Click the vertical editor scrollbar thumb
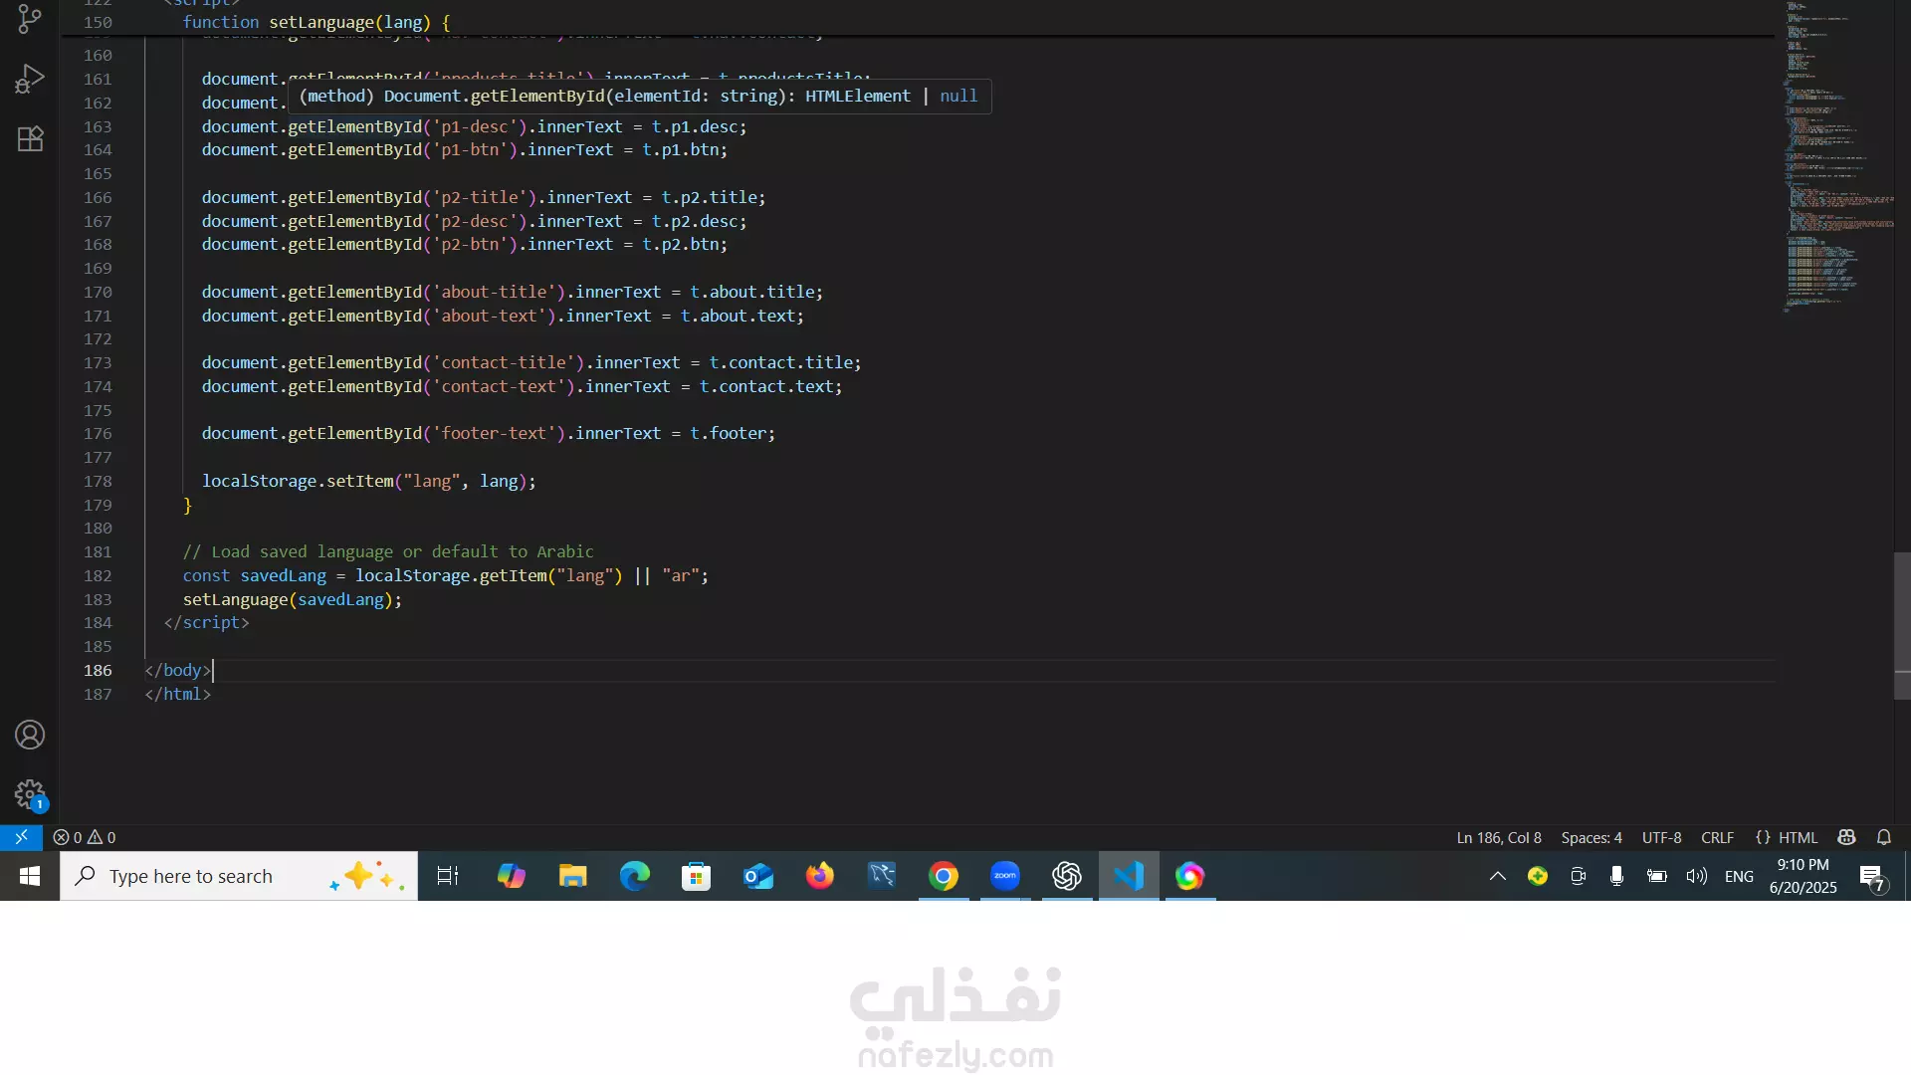Screen dimensions: 1911x1075 click(x=1902, y=625)
